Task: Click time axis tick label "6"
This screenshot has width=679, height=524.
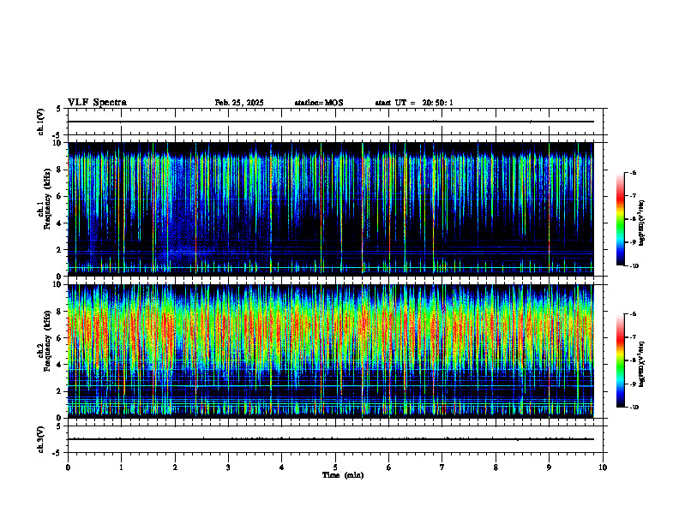Action: [x=389, y=467]
